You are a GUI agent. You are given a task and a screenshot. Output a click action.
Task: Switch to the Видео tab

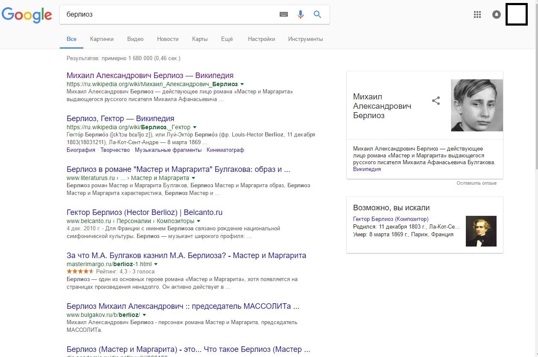click(135, 39)
